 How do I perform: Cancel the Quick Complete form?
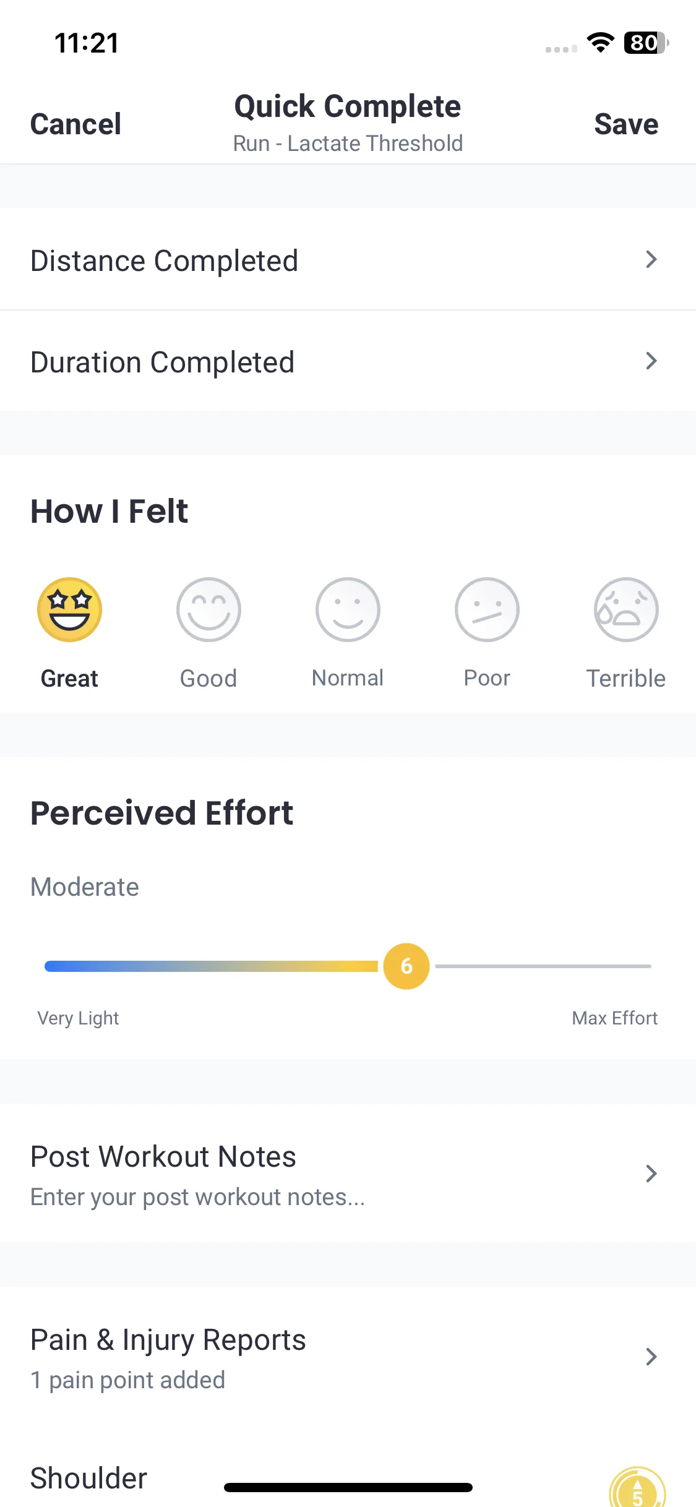(x=75, y=124)
